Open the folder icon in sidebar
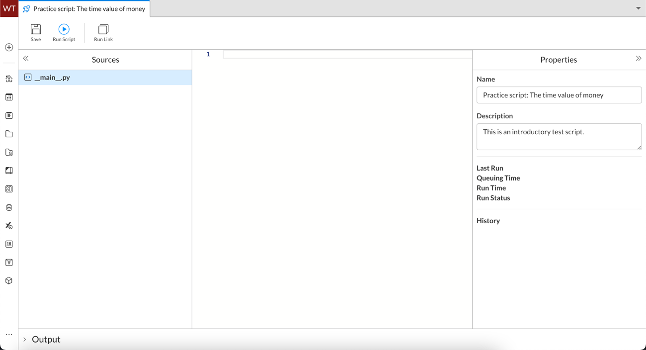Image resolution: width=646 pixels, height=350 pixels. [9, 134]
